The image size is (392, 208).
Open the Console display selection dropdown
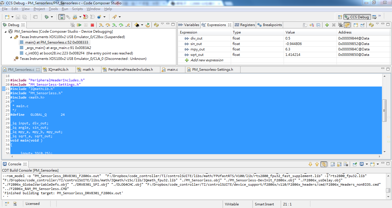coord(367,164)
